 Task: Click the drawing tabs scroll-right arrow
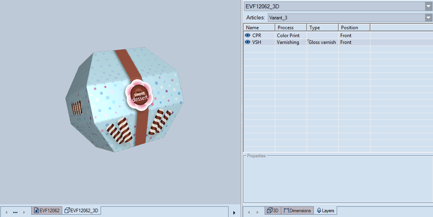(24, 212)
